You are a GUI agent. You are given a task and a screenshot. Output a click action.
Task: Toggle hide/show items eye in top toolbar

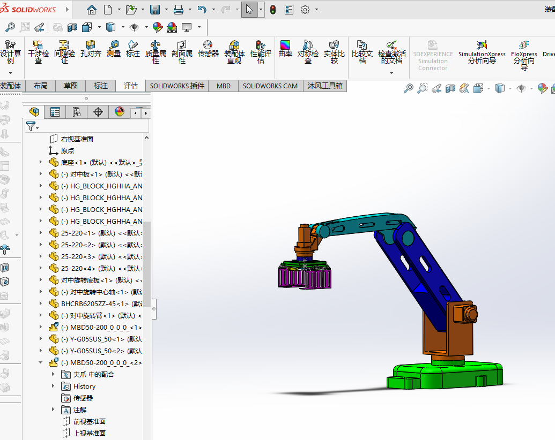coord(134,27)
